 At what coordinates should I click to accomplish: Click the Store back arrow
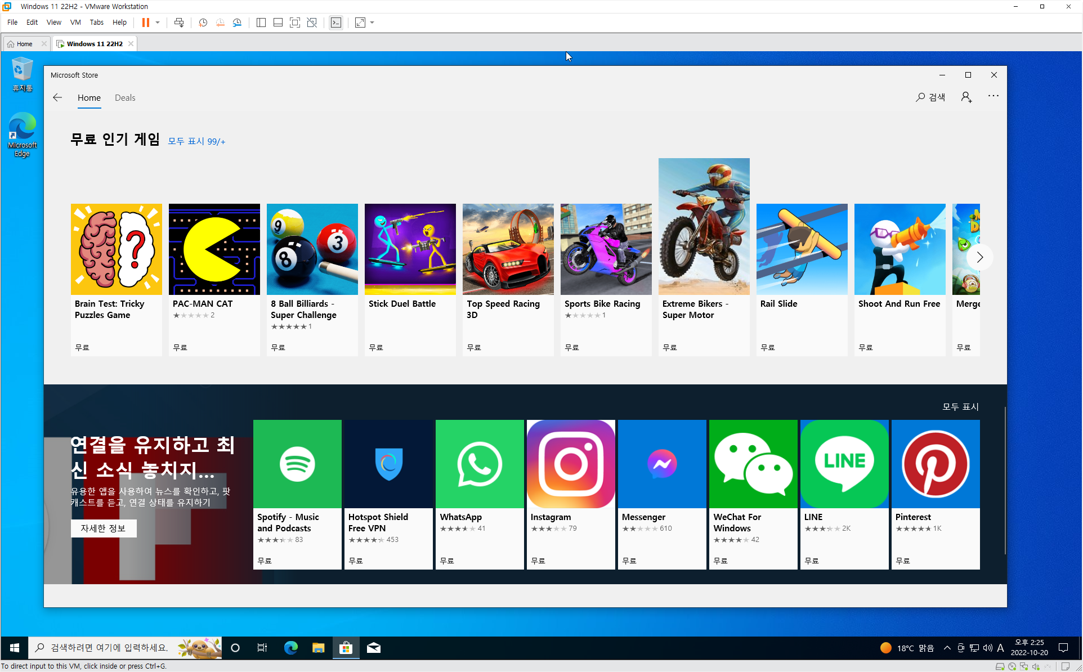pos(57,97)
